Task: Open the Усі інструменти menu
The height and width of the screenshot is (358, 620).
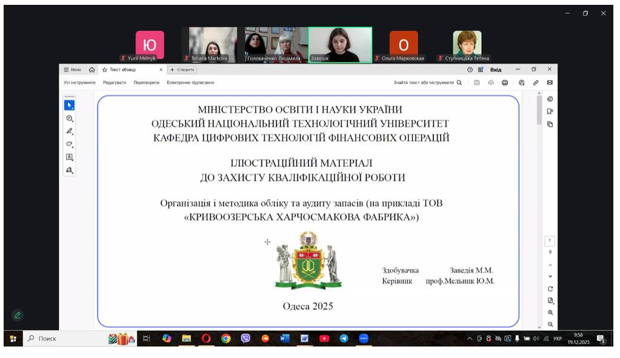Action: coord(79,83)
